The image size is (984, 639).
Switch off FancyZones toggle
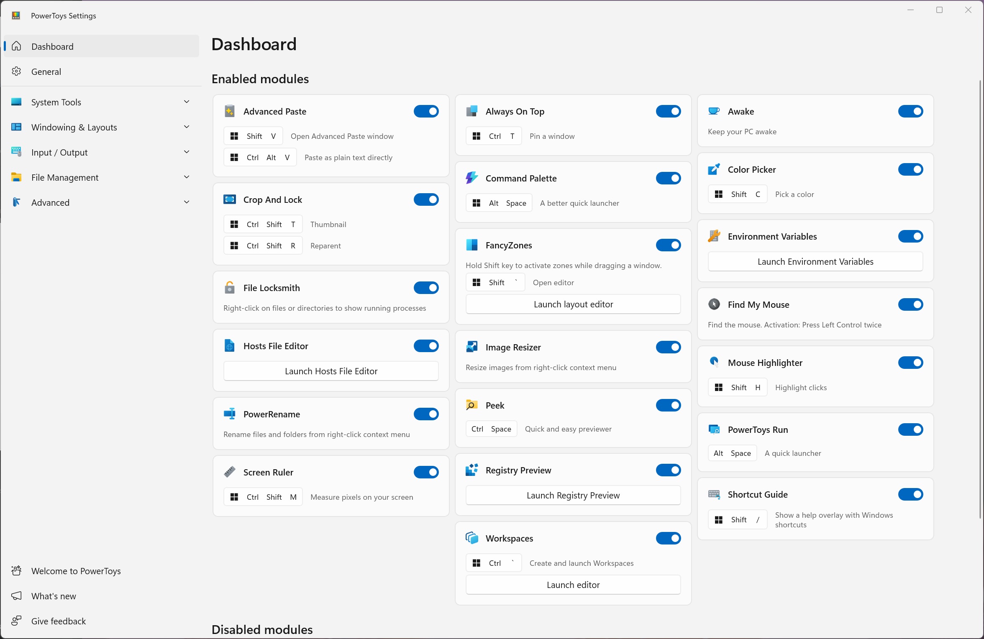point(669,245)
